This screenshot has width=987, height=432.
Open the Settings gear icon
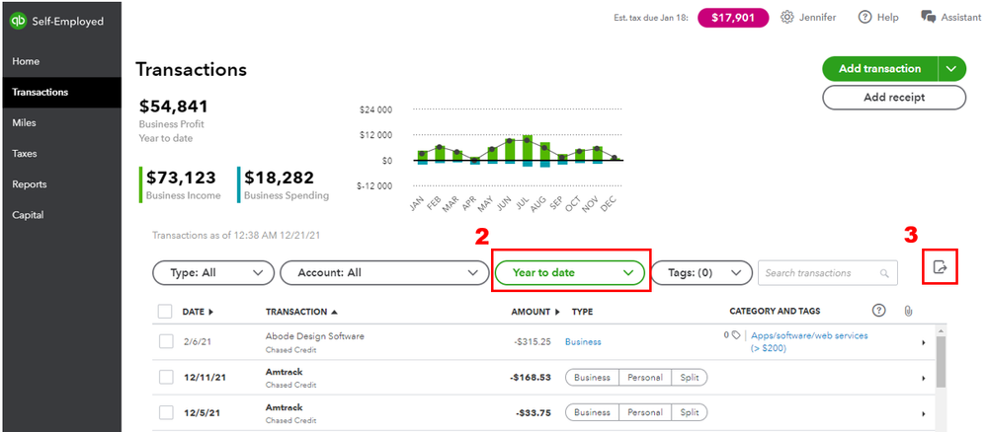(787, 17)
